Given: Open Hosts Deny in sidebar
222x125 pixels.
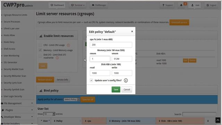Looking at the screenshot, I should click(x=9, y=42).
